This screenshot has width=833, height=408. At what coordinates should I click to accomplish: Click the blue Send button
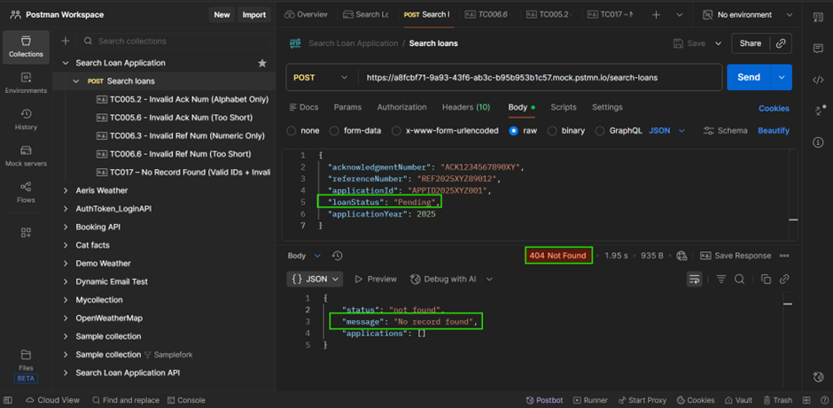749,78
